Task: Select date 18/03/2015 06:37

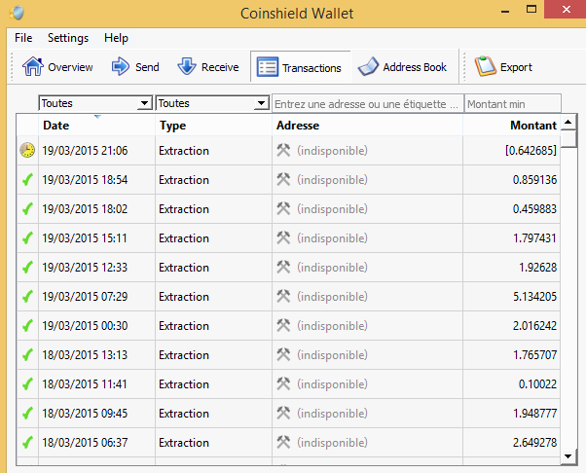Action: click(85, 443)
